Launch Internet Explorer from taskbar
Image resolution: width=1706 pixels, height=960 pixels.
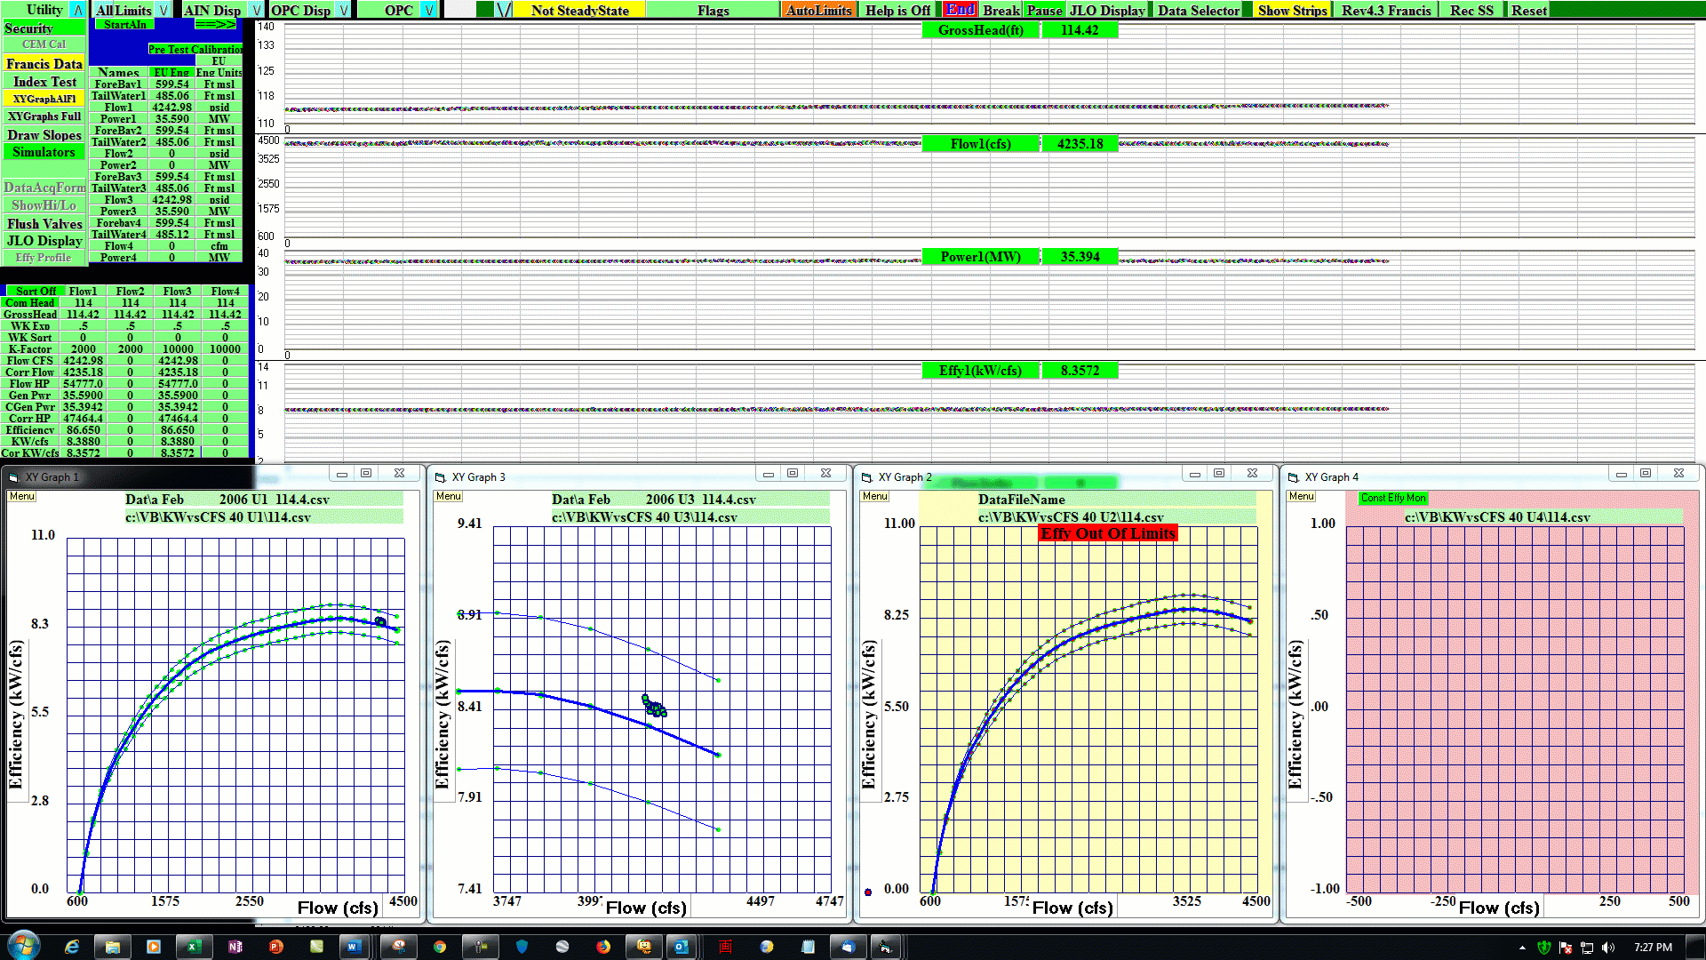(72, 947)
